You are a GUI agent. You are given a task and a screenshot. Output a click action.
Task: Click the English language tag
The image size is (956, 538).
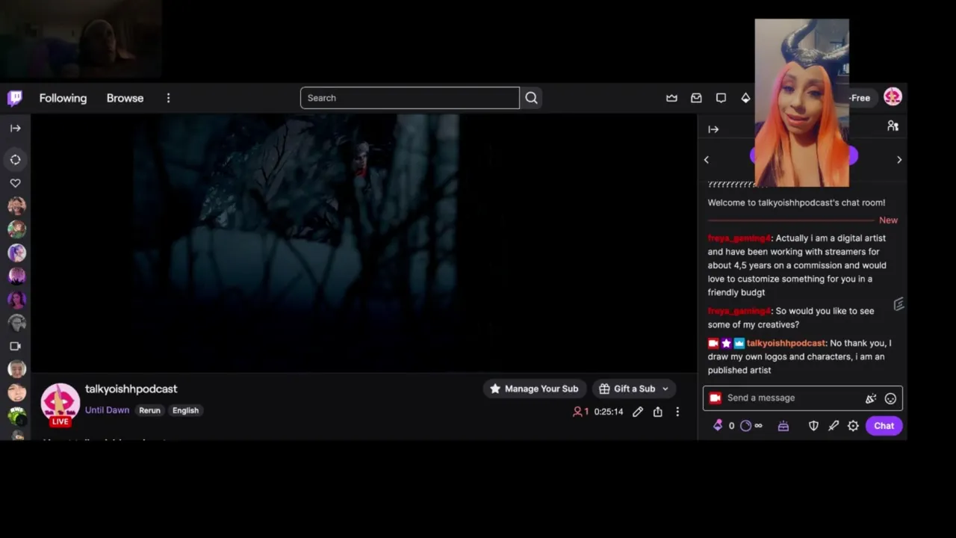click(x=185, y=410)
